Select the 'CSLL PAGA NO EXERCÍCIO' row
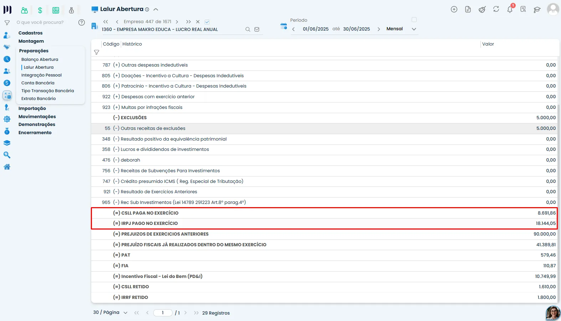The height and width of the screenshot is (321, 561). (x=325, y=213)
